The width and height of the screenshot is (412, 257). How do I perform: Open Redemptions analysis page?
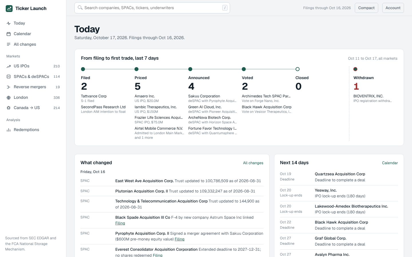[x=33, y=130]
